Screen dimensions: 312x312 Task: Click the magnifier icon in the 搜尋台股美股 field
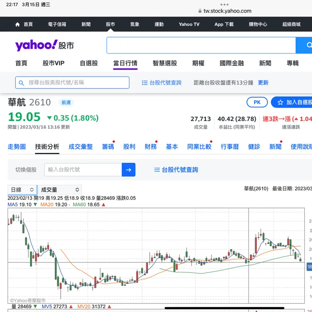(21, 83)
